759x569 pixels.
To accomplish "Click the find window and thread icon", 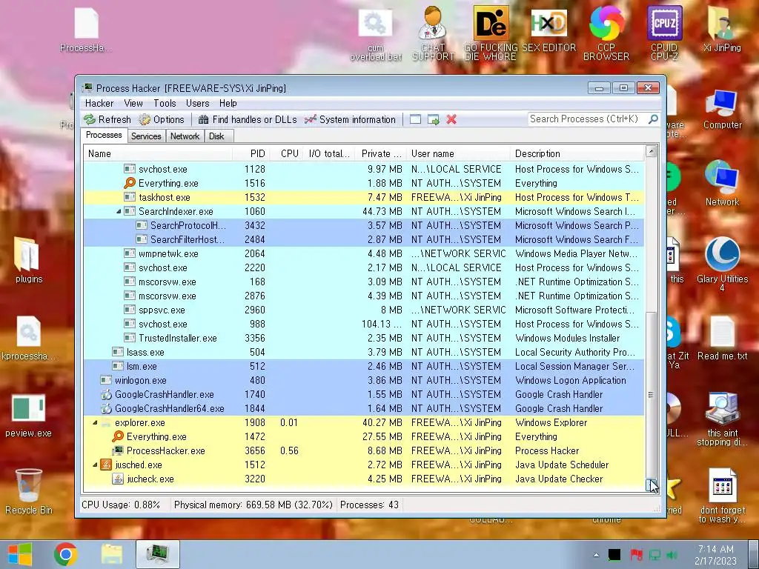I will [433, 119].
